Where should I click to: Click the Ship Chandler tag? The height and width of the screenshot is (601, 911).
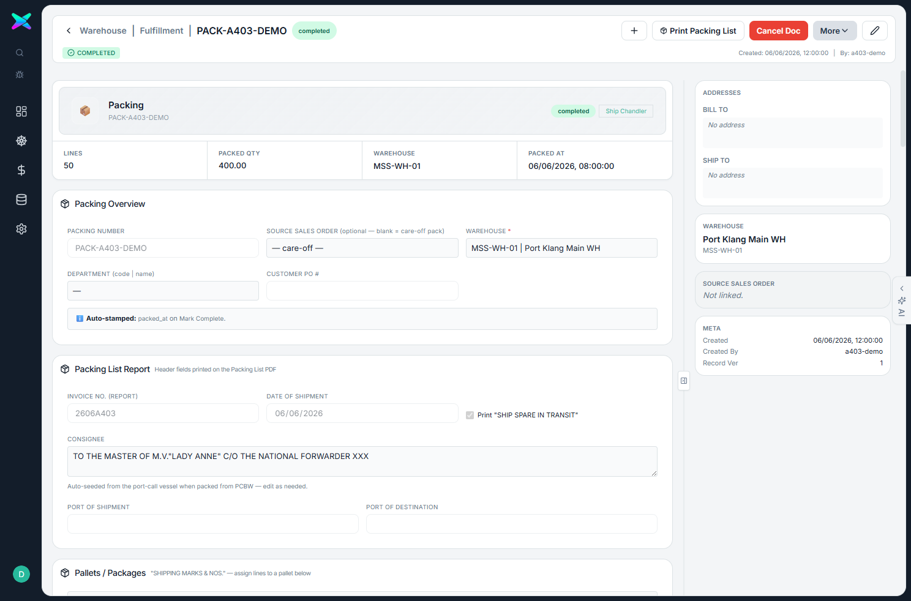pyautogui.click(x=626, y=111)
